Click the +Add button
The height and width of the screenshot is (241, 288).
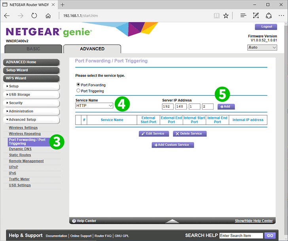[x=226, y=107]
